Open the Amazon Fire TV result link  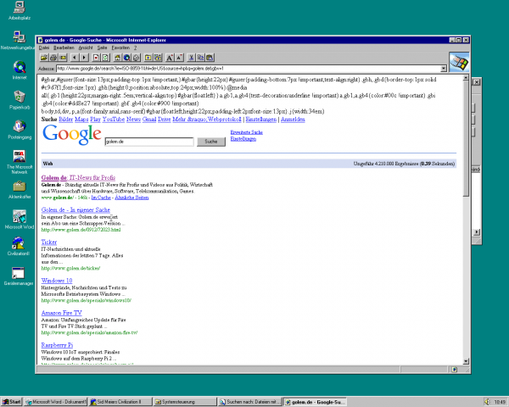click(x=62, y=313)
